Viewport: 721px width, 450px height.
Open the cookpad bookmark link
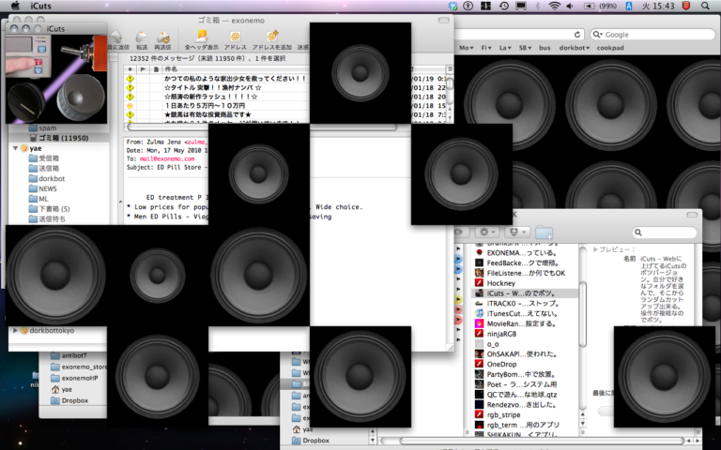click(x=610, y=48)
